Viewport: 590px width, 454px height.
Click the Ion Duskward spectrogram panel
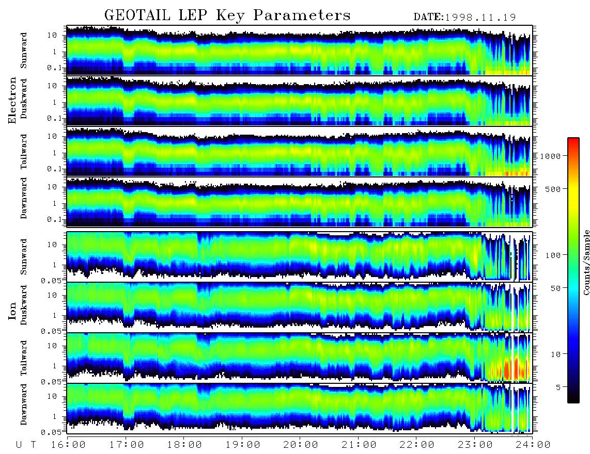(x=299, y=307)
